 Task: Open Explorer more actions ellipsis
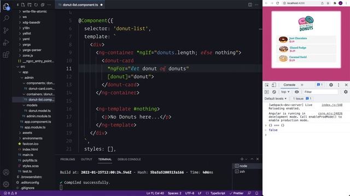pos(49,5)
